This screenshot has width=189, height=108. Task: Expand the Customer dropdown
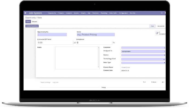(x=143, y=48)
